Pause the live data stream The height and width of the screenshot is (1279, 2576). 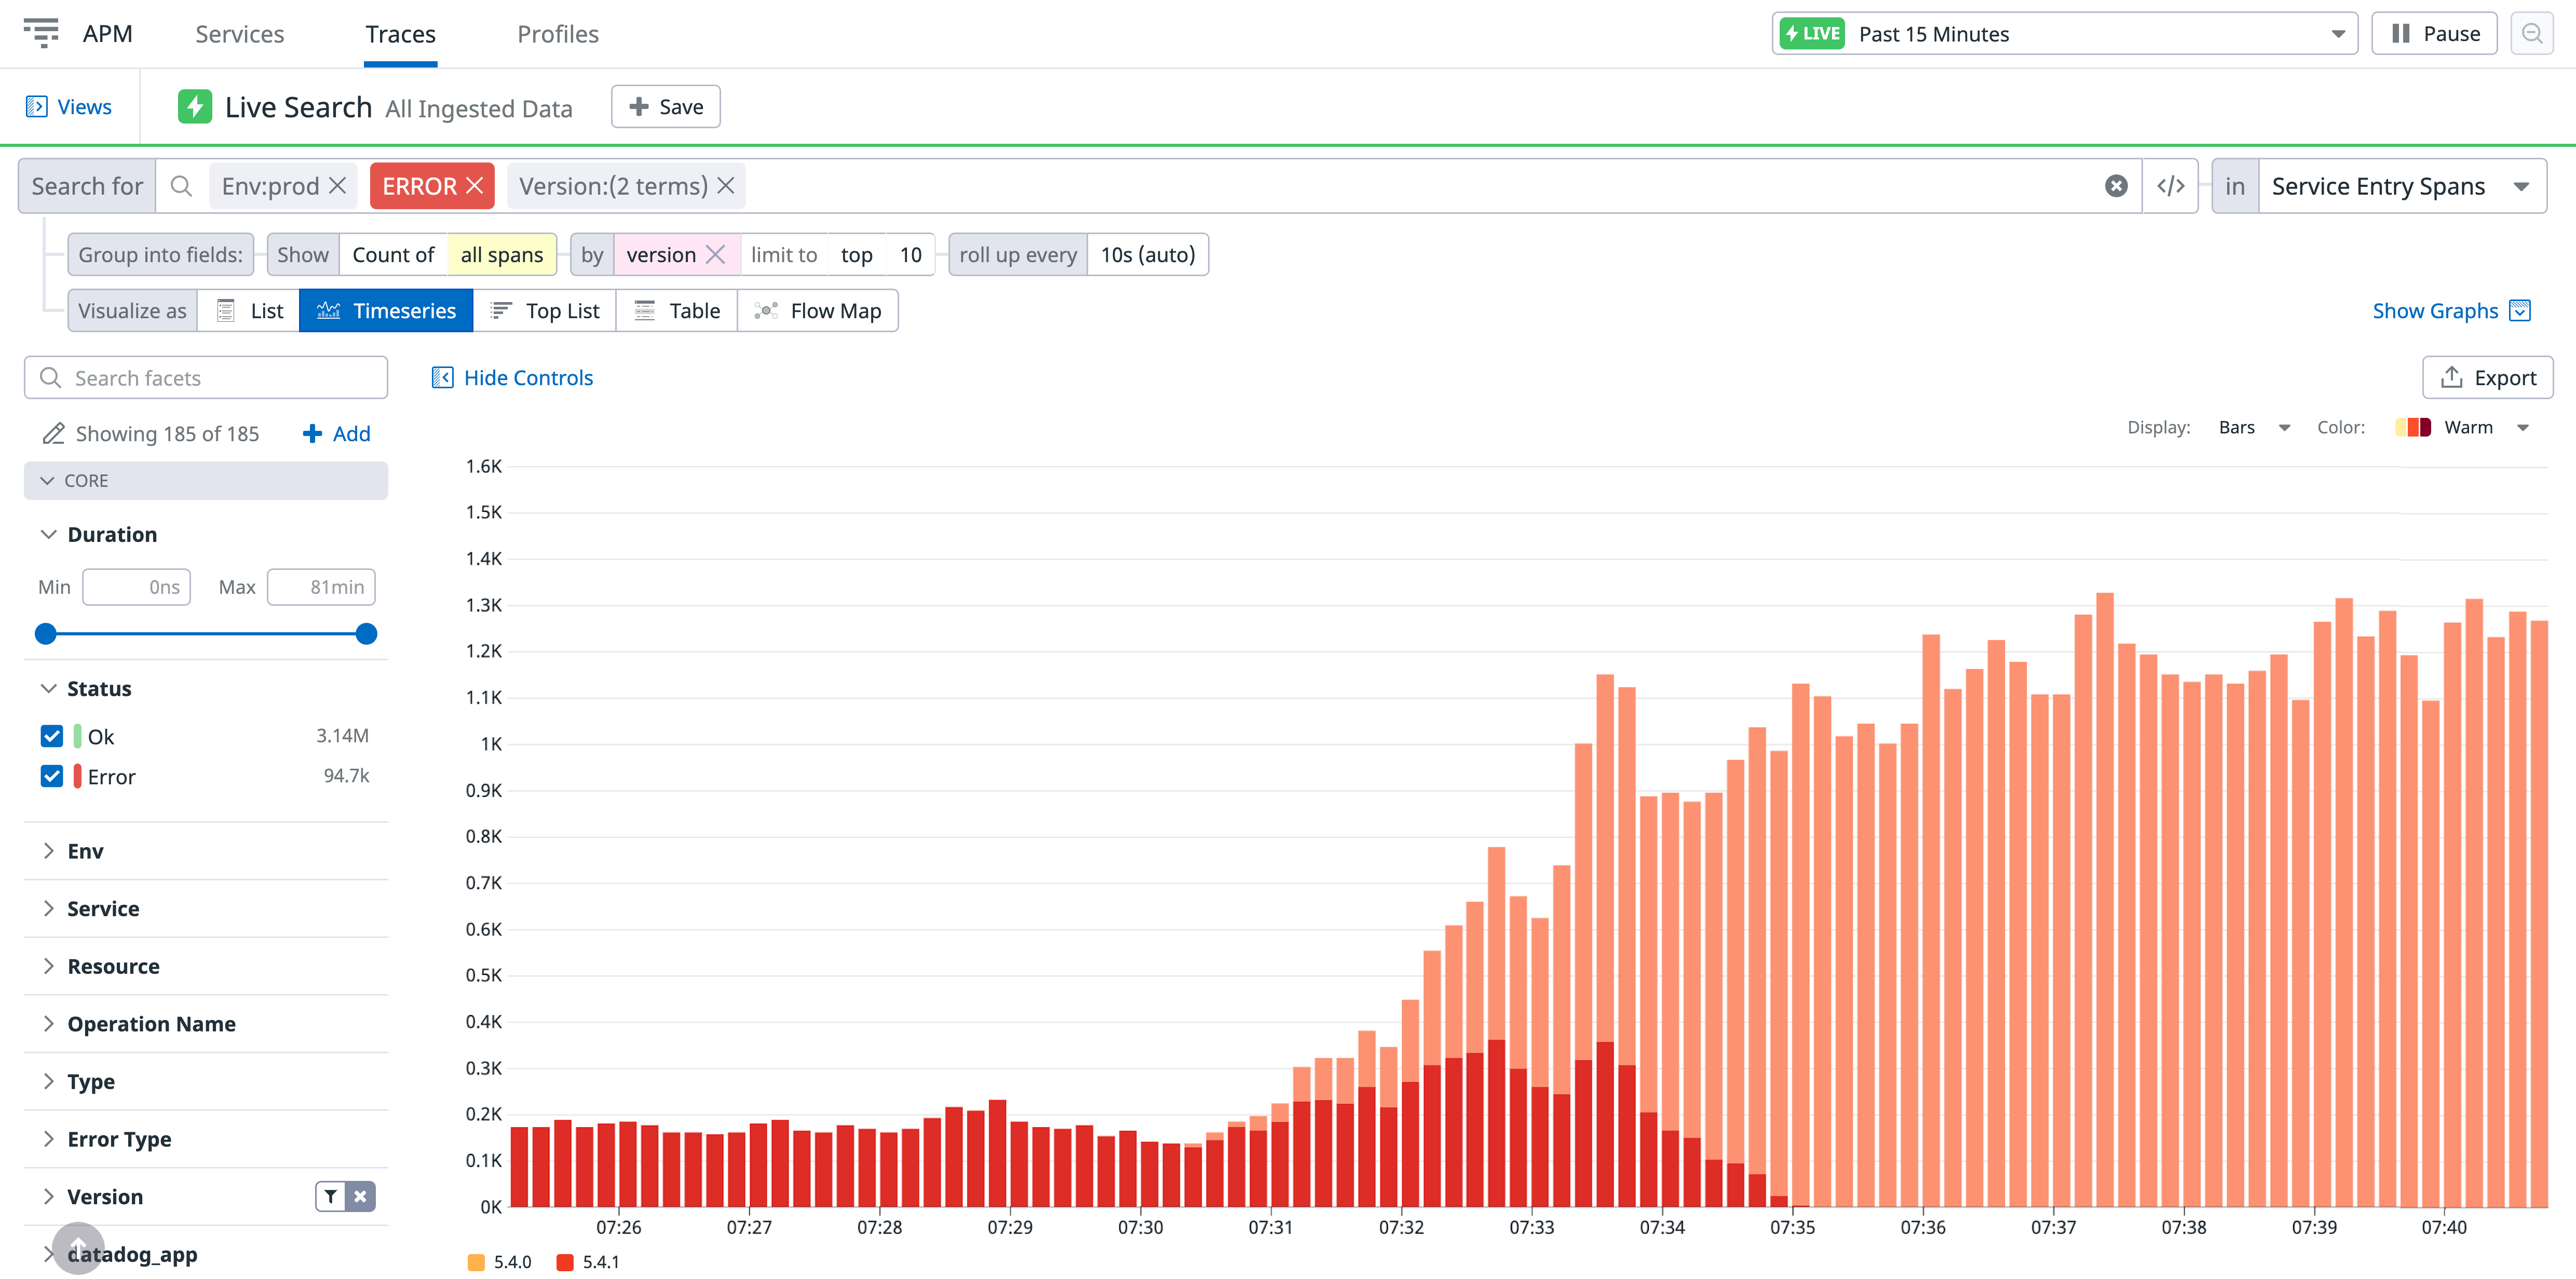pos(2434,33)
